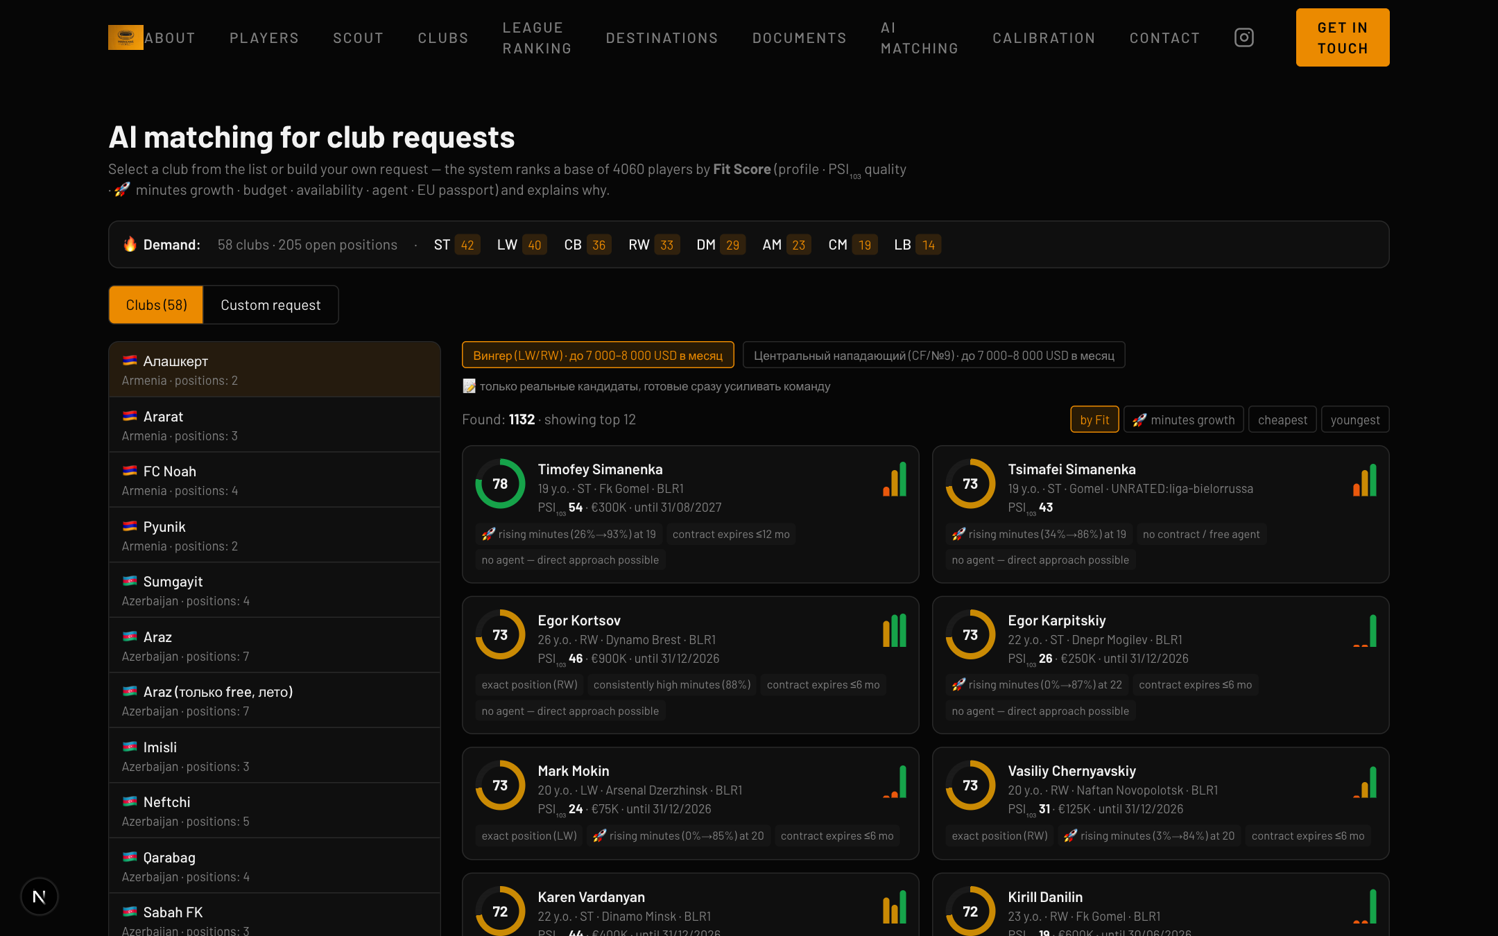The image size is (1498, 936).
Task: Click Vasiliy Chernyavskiy's minutes bar chart icon
Action: (1365, 781)
